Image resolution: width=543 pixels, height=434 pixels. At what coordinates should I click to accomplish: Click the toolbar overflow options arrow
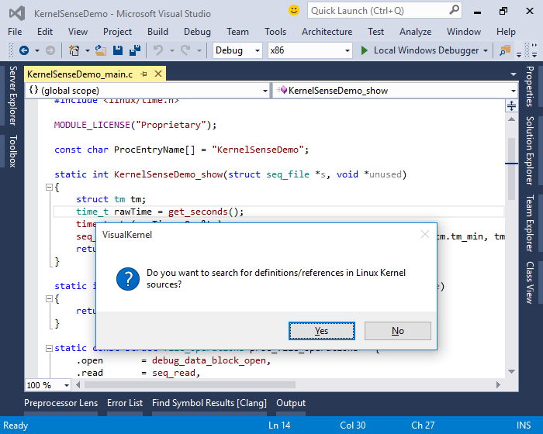[519, 54]
